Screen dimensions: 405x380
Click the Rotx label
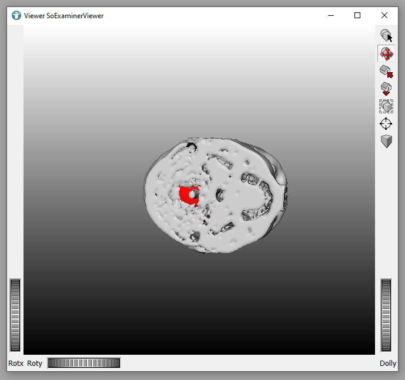tap(16, 364)
